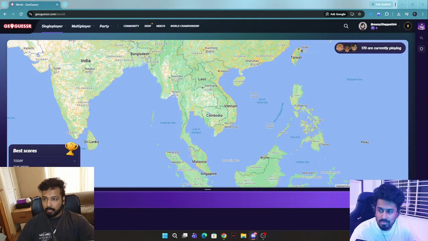View site information icon in address bar

point(30,14)
